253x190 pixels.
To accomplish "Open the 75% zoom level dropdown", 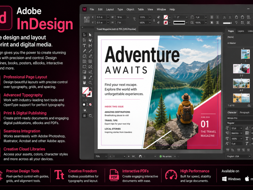I will (106, 156).
